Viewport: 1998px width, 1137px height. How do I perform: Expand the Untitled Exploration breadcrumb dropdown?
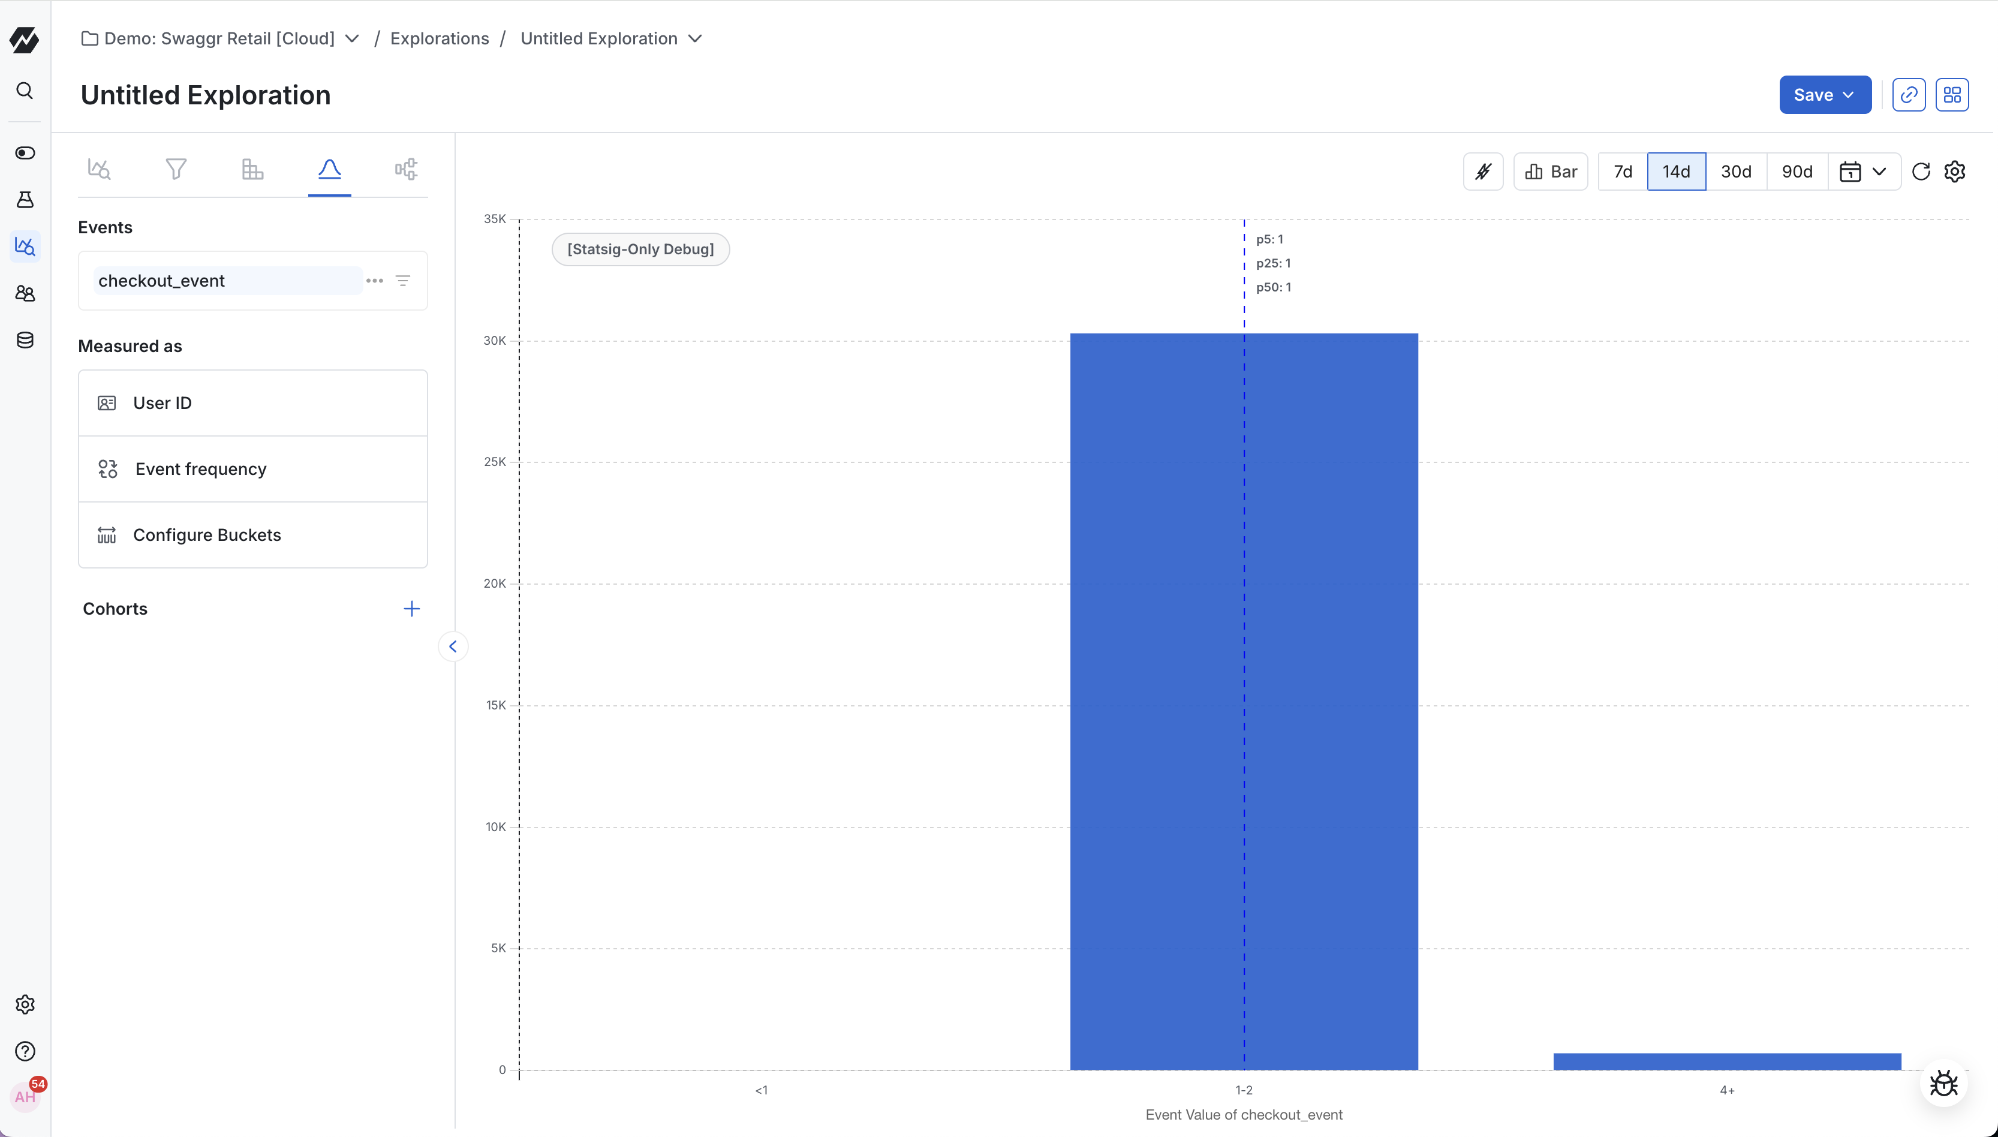point(694,38)
